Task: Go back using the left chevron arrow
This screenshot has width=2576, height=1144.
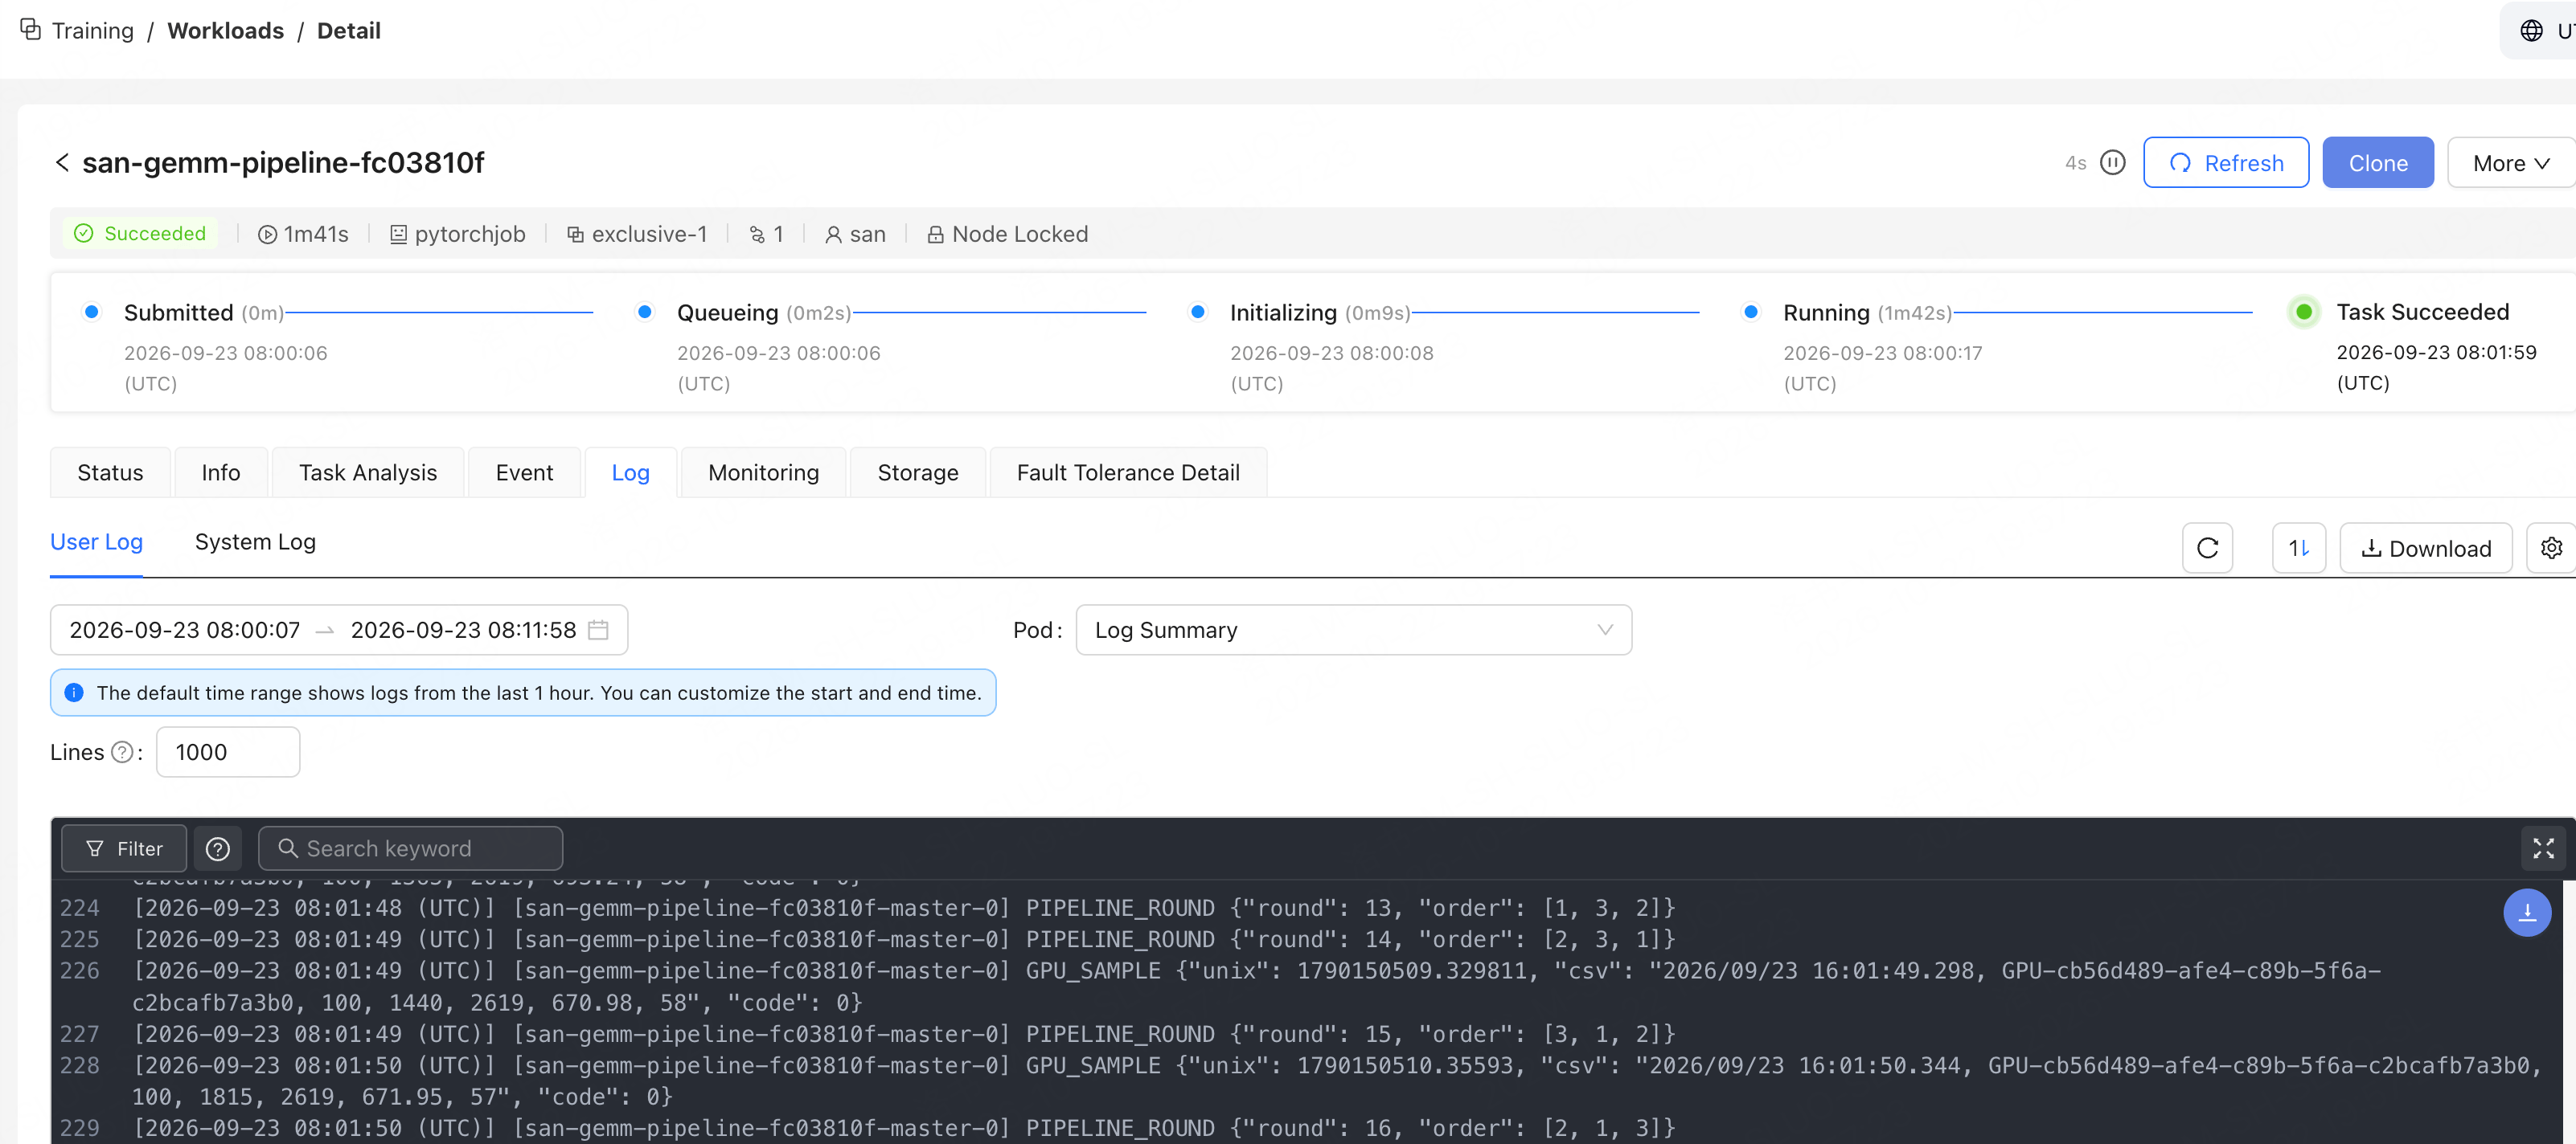Action: pyautogui.click(x=62, y=161)
